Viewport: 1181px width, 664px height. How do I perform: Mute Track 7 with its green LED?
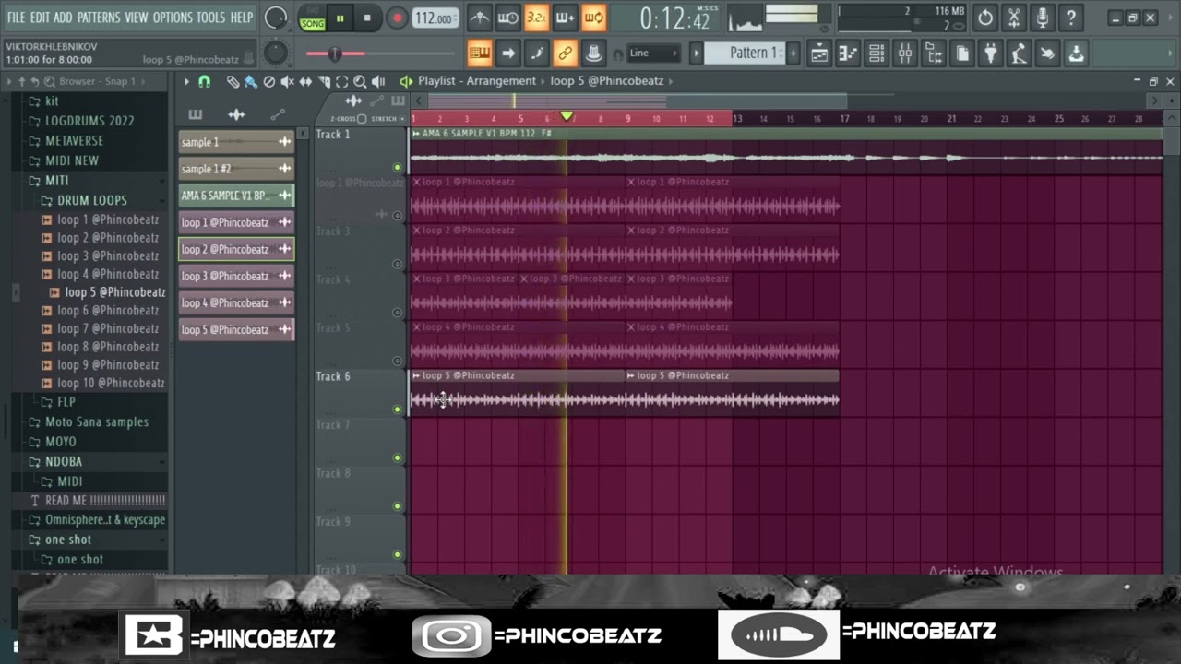398,457
